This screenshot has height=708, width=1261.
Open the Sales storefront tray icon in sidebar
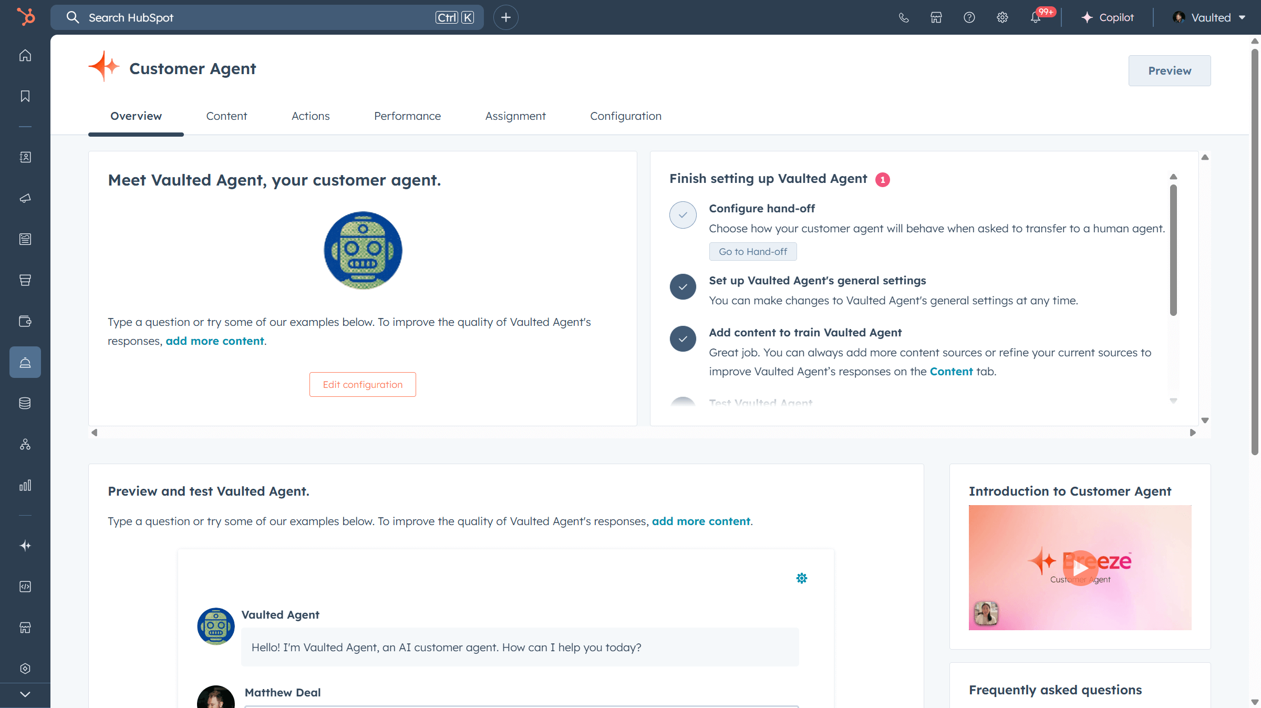click(25, 280)
